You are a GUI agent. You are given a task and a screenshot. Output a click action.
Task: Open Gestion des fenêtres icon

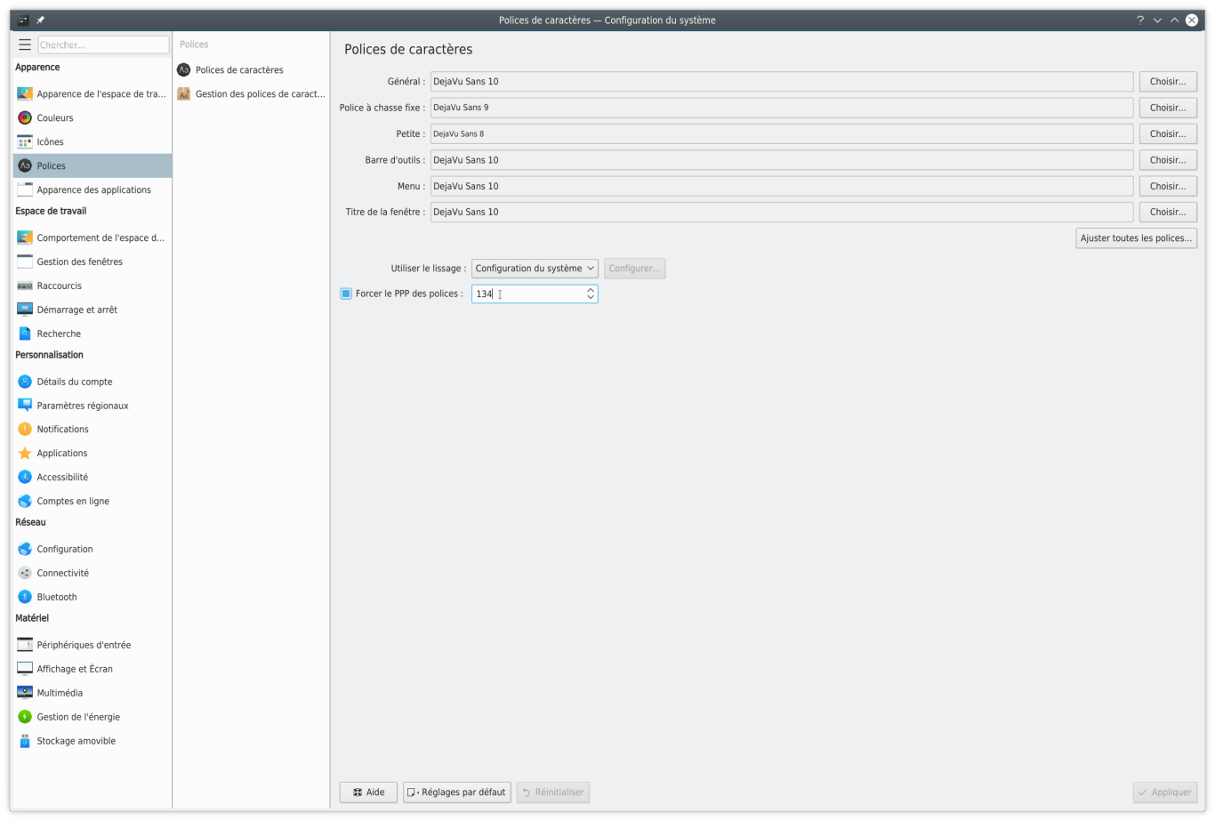coord(25,262)
